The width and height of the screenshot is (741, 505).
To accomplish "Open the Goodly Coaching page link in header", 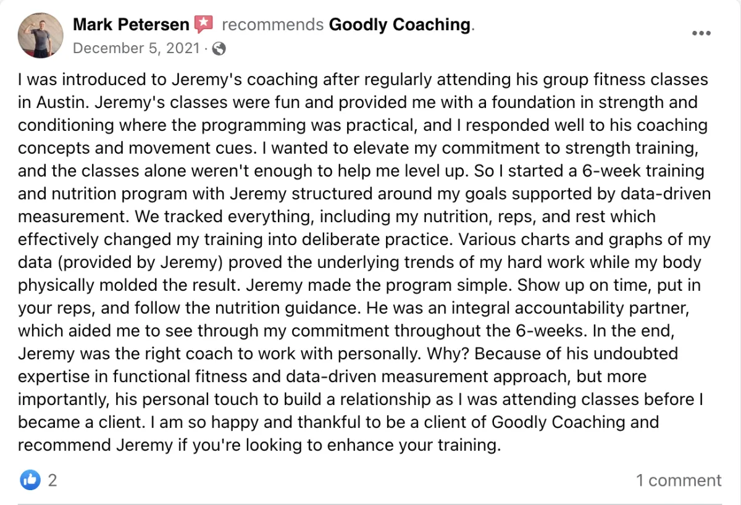I will [x=400, y=25].
